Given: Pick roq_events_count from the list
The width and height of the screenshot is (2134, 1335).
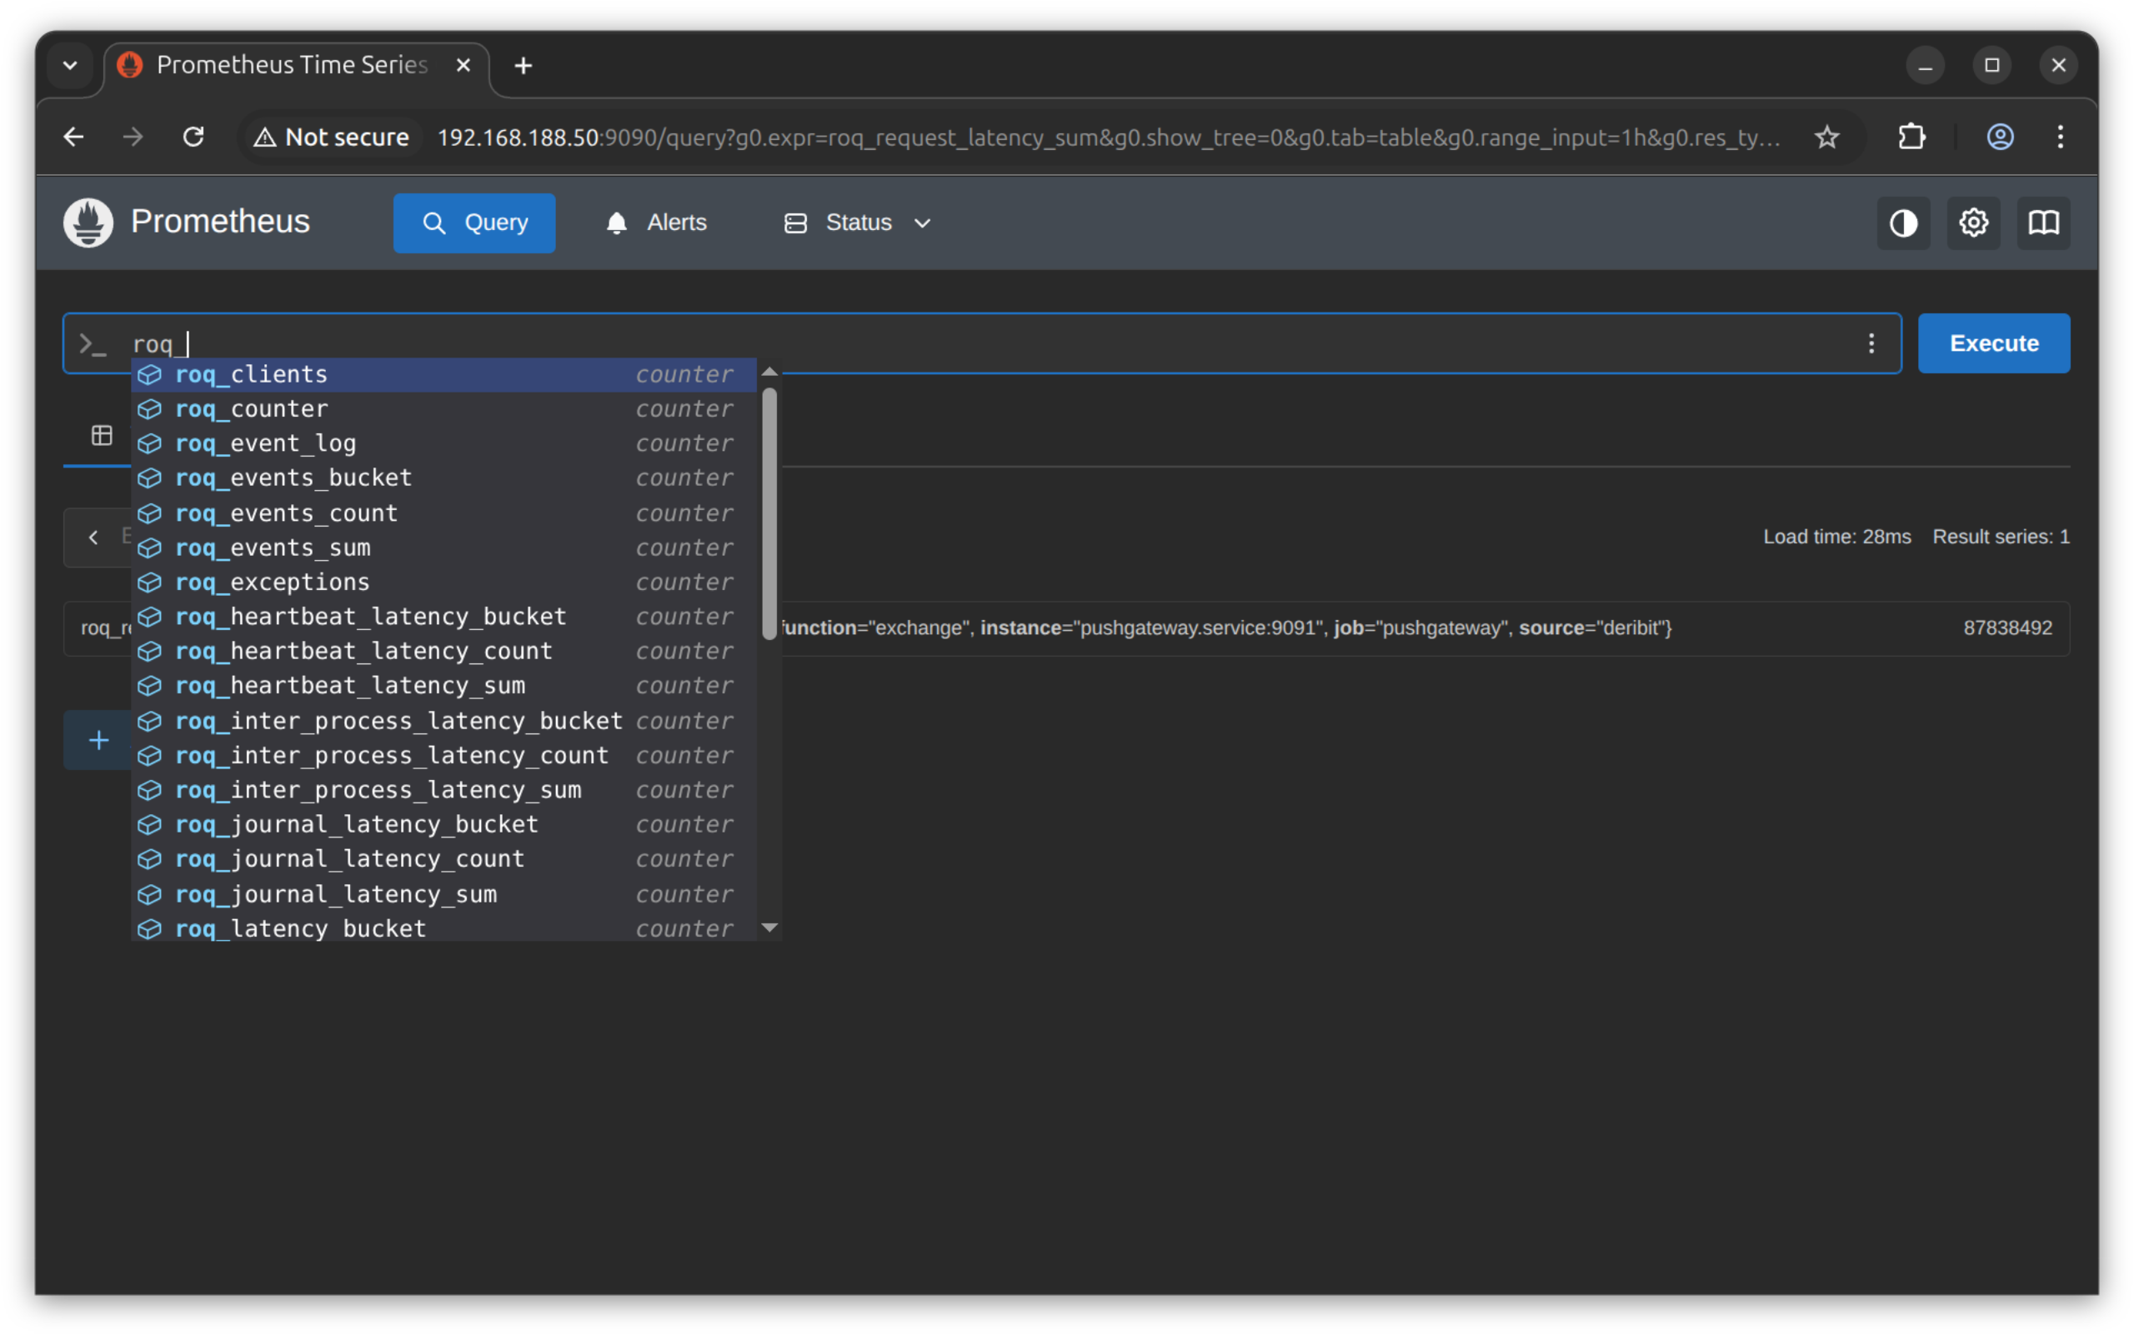Looking at the screenshot, I should coord(443,513).
